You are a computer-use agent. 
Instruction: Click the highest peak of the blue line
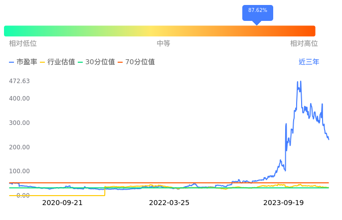[298, 82]
